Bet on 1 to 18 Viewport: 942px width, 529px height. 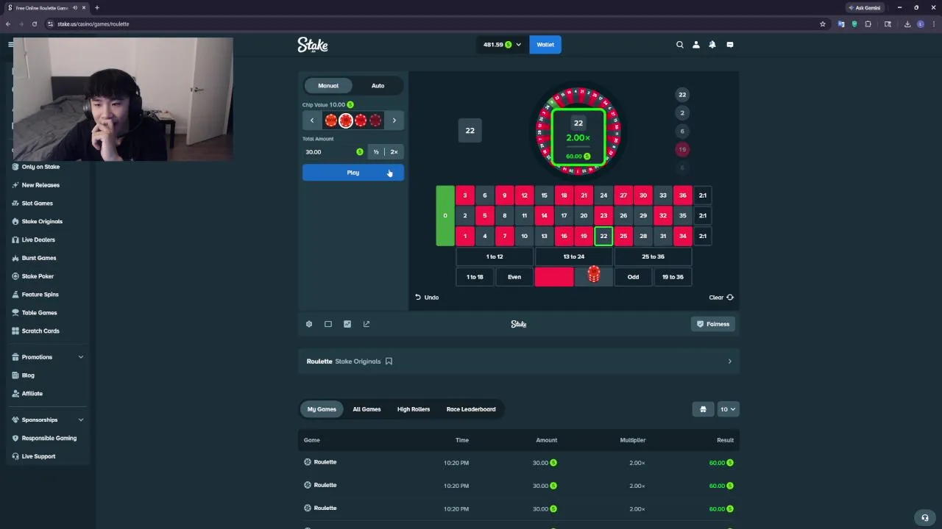pos(475,277)
